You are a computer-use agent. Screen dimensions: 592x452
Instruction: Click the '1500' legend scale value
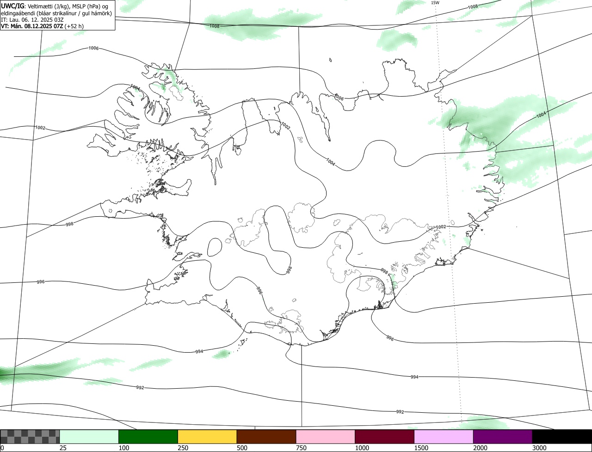pos(421,448)
